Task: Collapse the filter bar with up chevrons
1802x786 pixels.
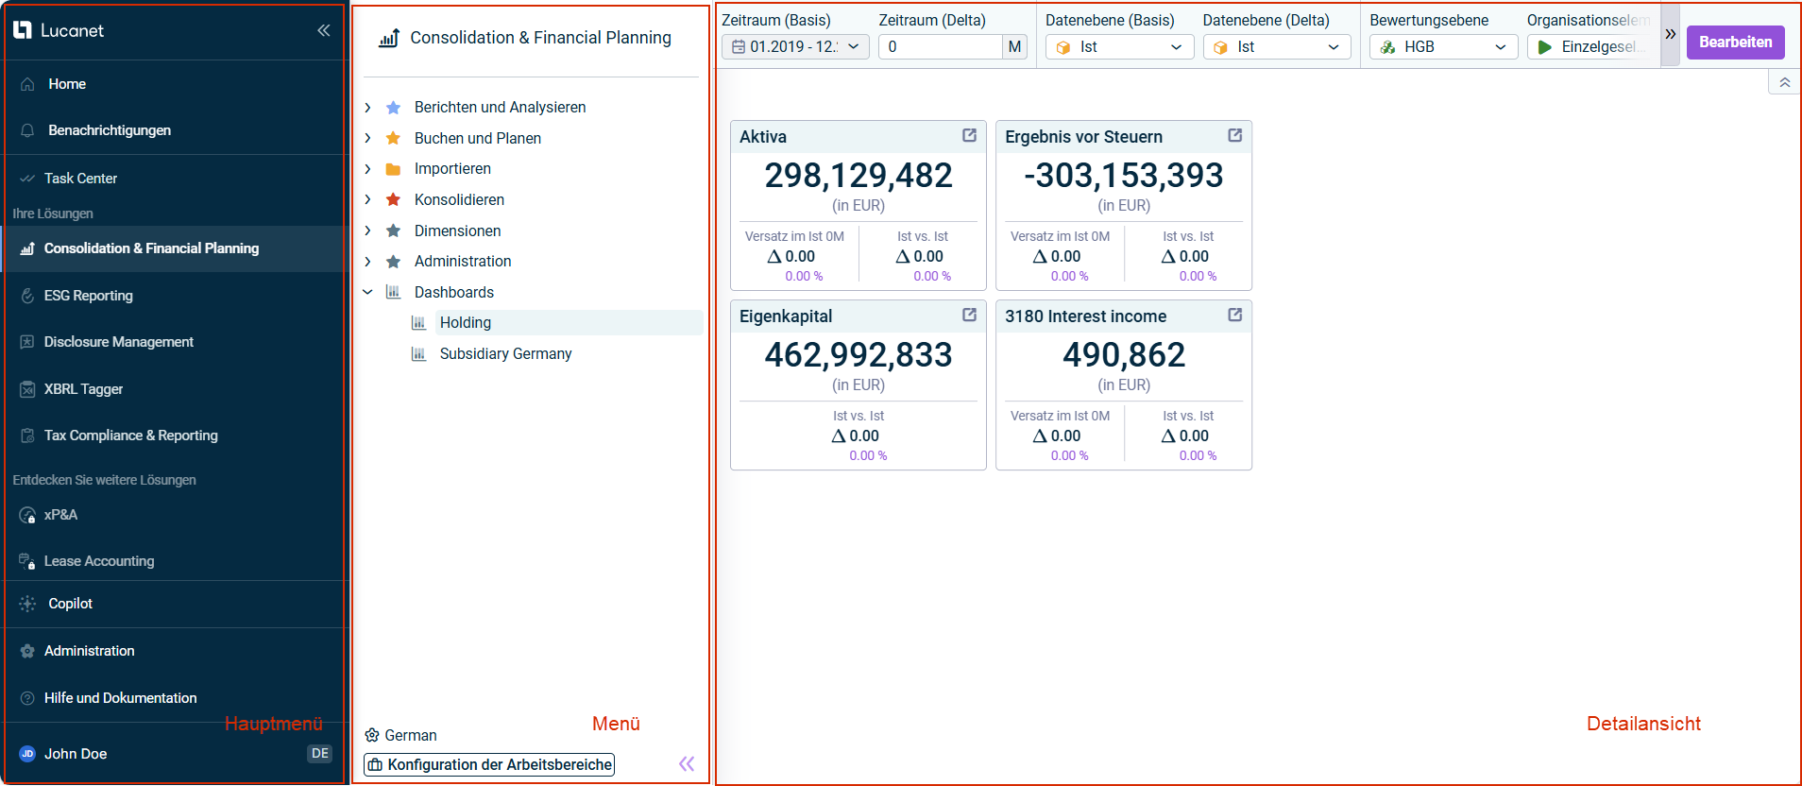Action: 1784,82
